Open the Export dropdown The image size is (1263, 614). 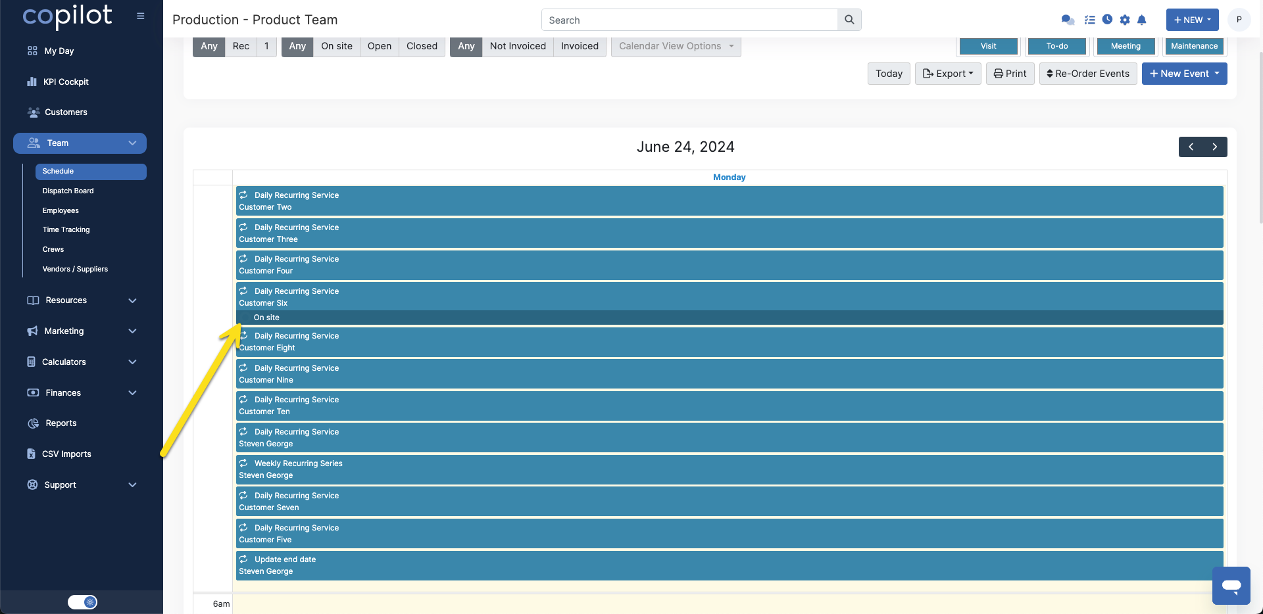pos(948,74)
